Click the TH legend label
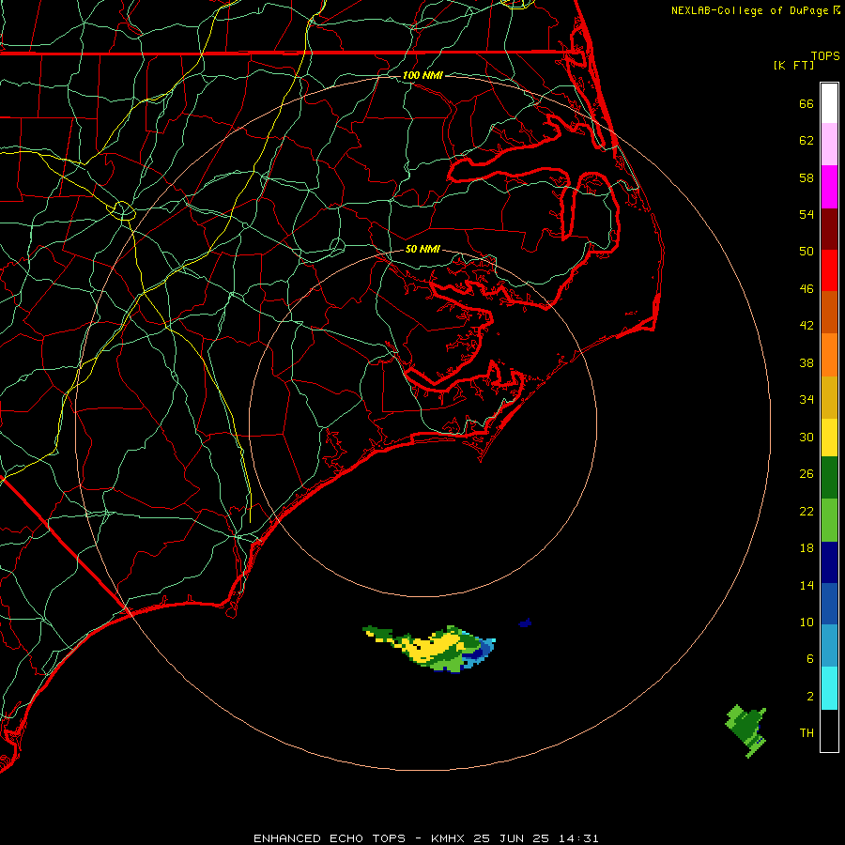 click(807, 733)
